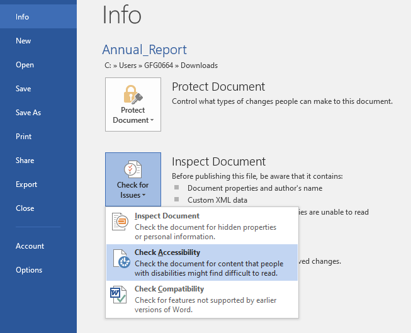Open Share in the sidebar
Screen dimensions: 411x333
[x=38, y=160]
